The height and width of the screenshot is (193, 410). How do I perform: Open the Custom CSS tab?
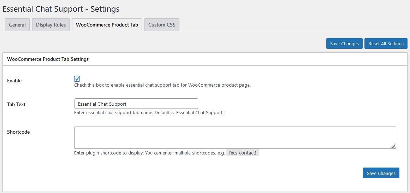(162, 25)
